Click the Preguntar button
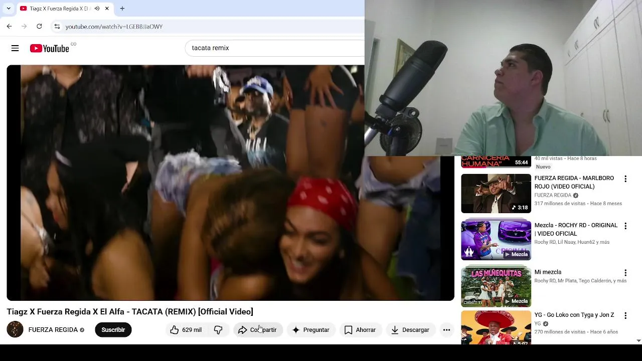642x361 pixels. pos(311,330)
